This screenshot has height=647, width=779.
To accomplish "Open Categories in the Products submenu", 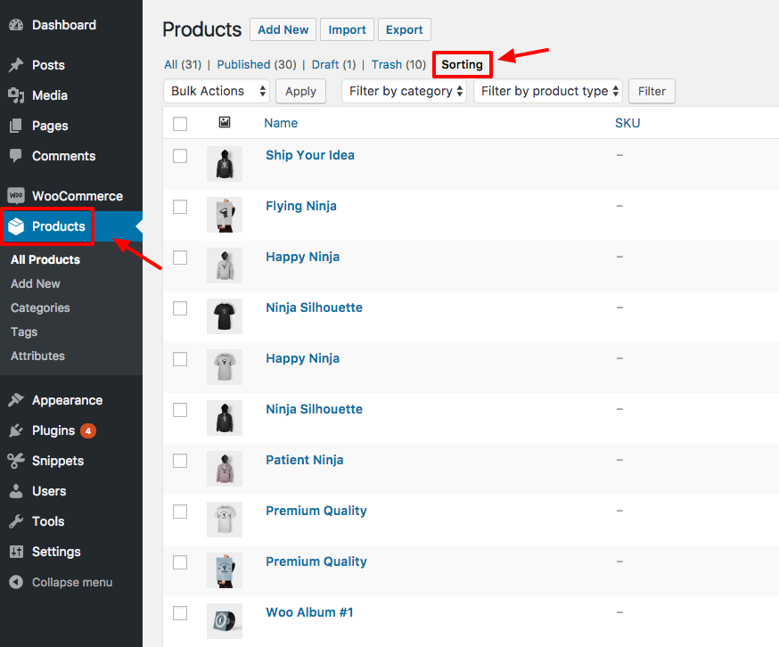I will 40,307.
